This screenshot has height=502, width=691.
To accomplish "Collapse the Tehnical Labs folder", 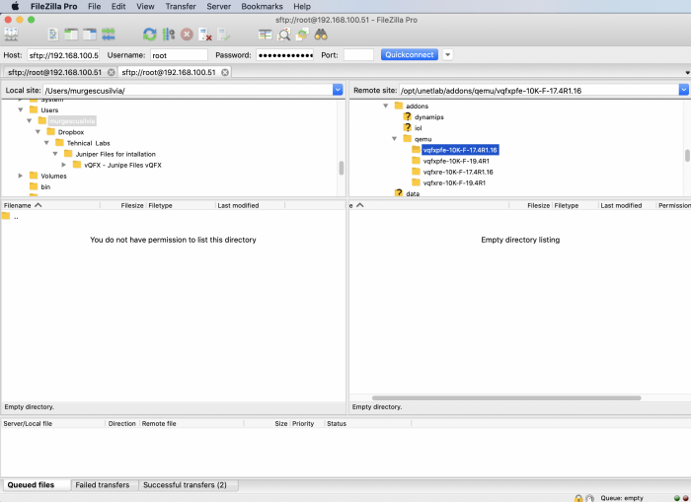I will (46, 143).
